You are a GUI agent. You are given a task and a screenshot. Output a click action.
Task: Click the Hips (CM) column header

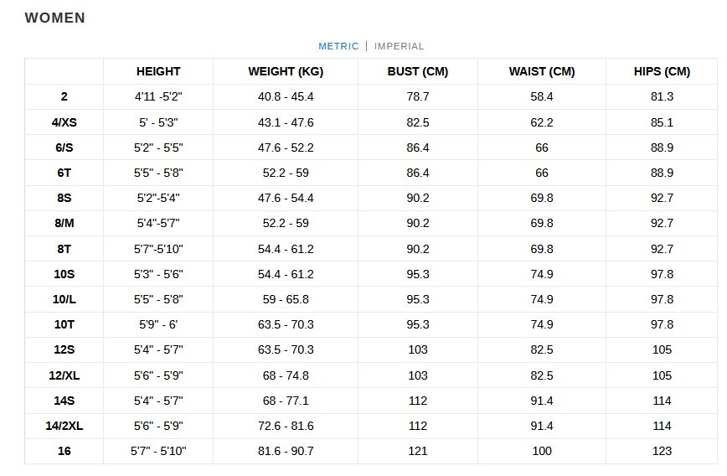662,71
